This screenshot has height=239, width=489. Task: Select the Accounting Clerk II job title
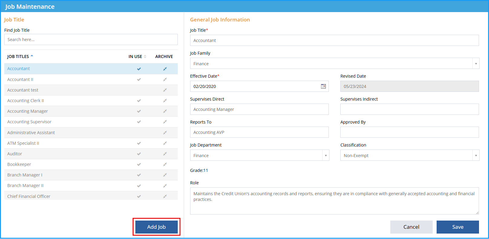click(25, 101)
